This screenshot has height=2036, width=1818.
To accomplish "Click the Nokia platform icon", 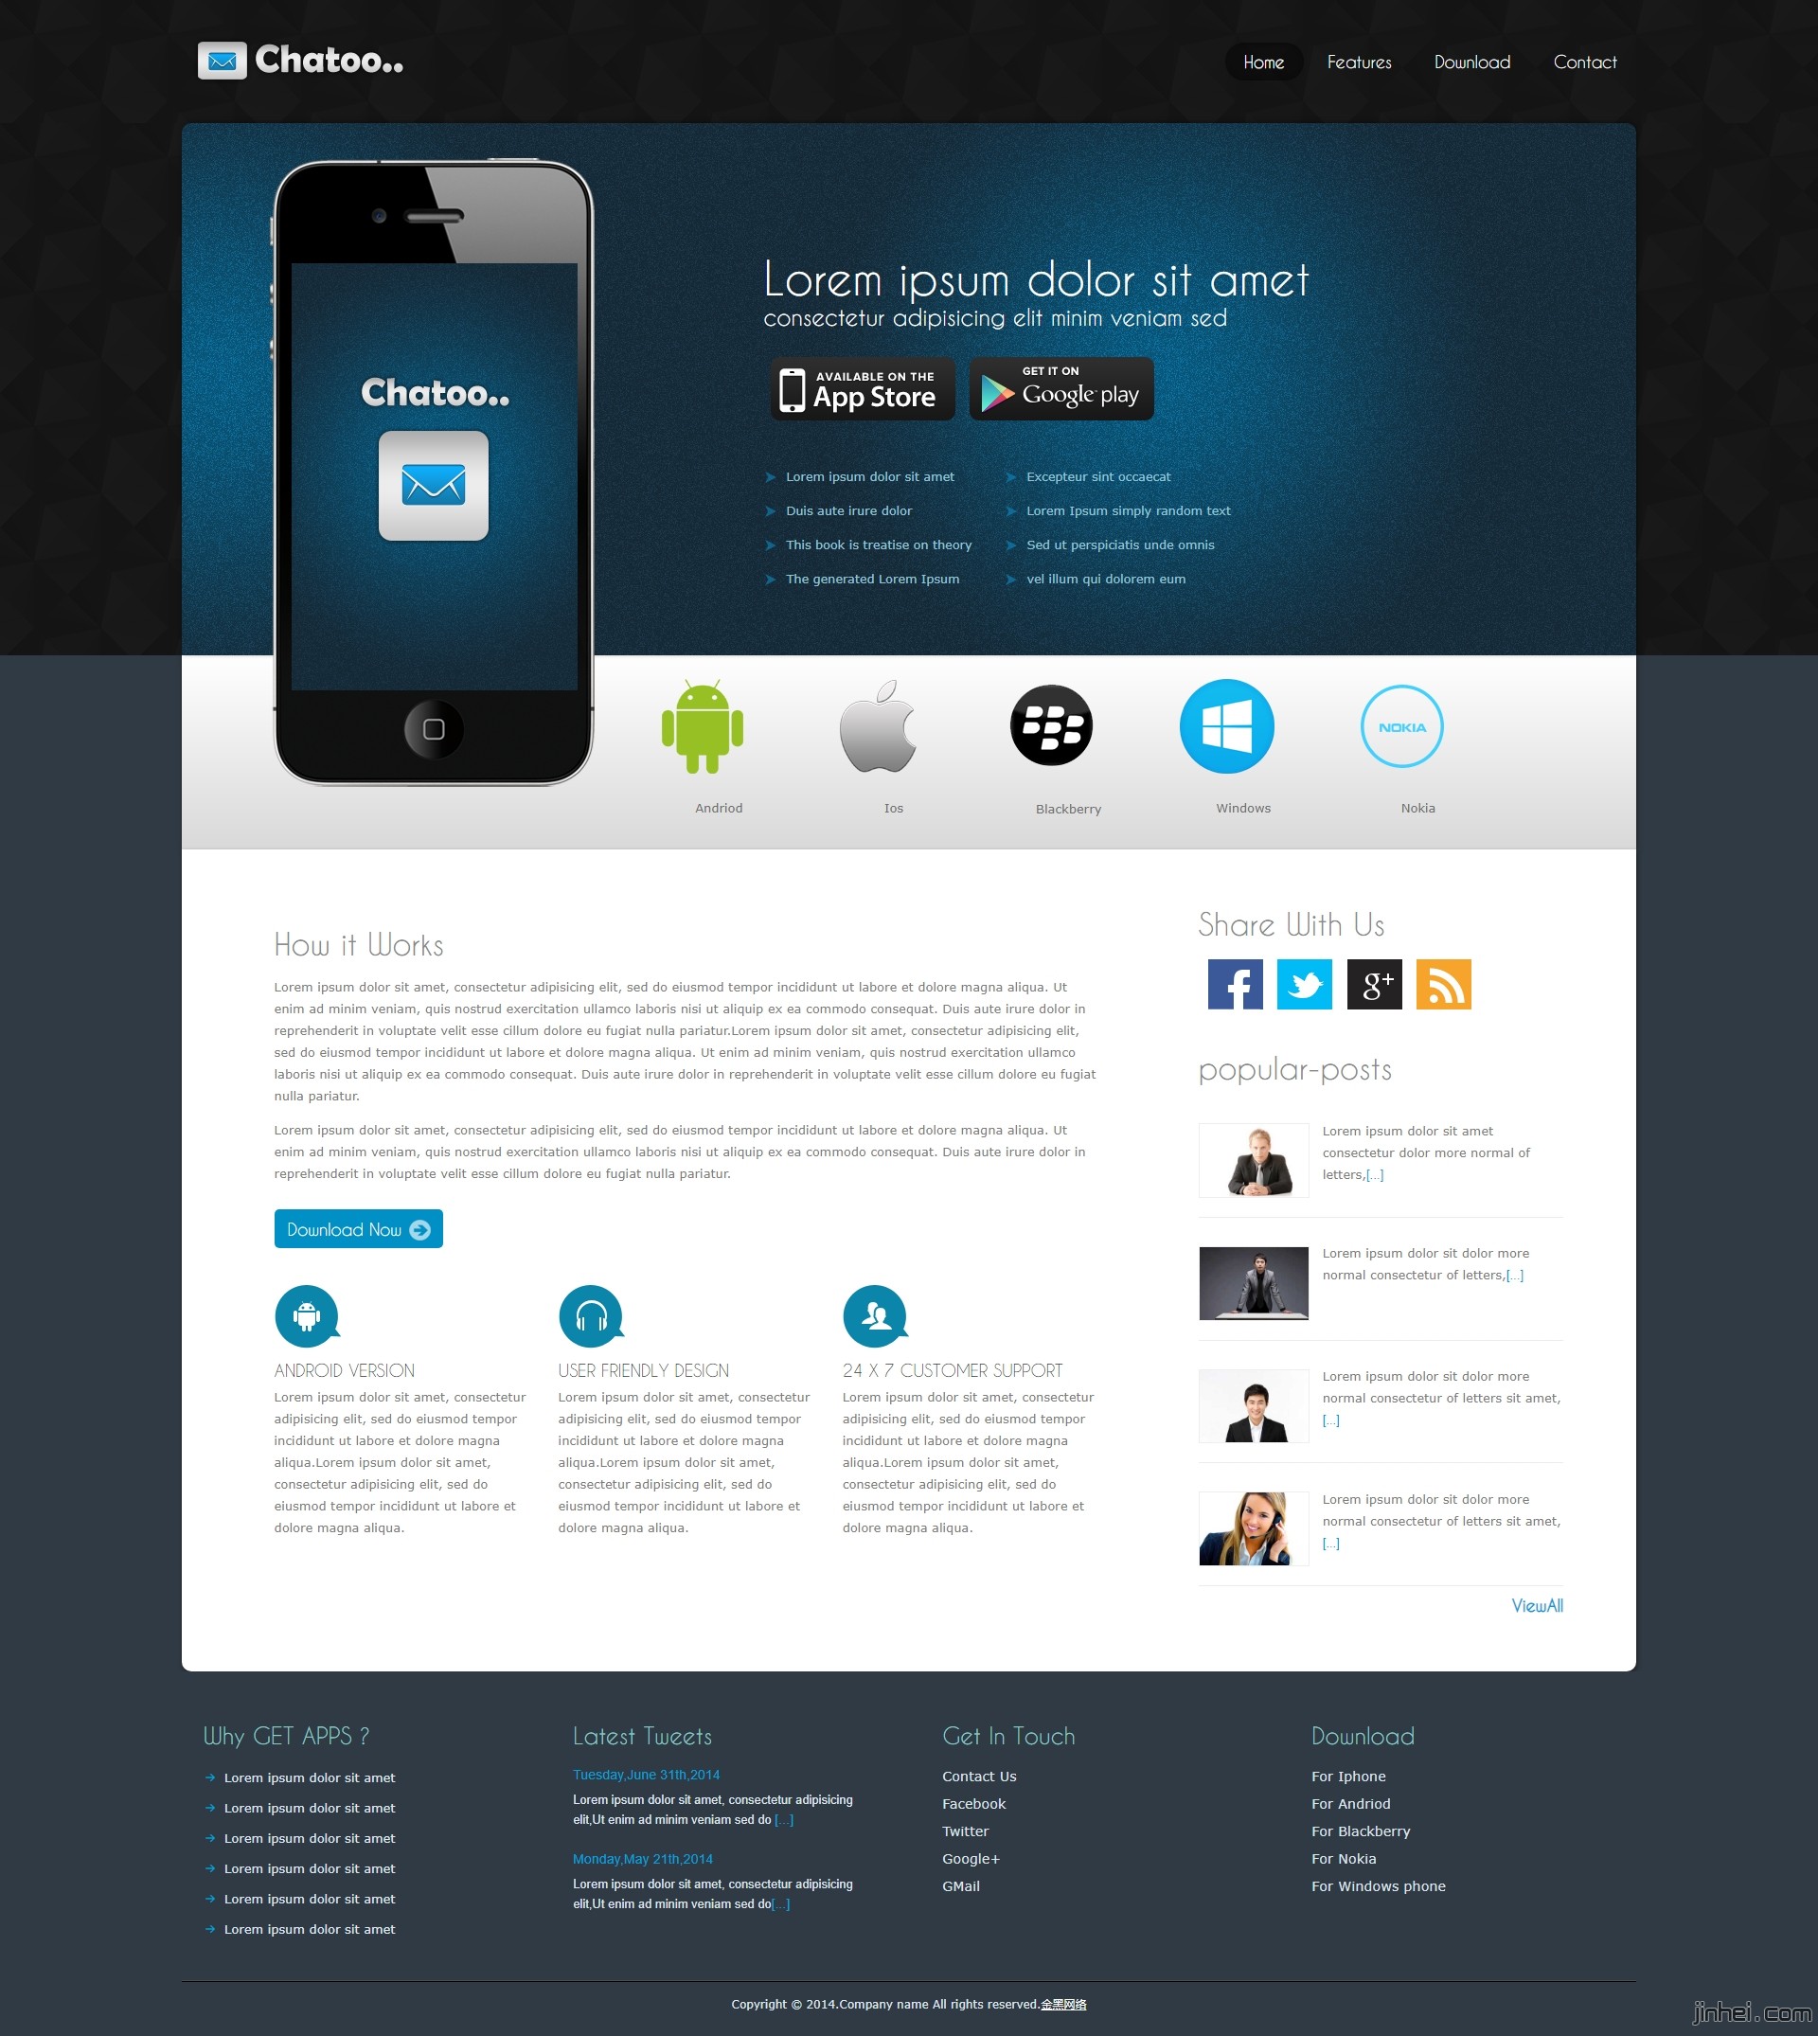I will tap(1404, 726).
